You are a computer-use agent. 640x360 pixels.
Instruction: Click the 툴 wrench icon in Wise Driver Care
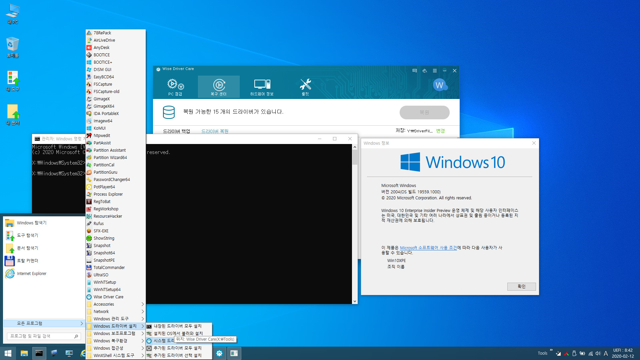pos(306,85)
